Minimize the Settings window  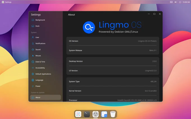click(x=149, y=14)
